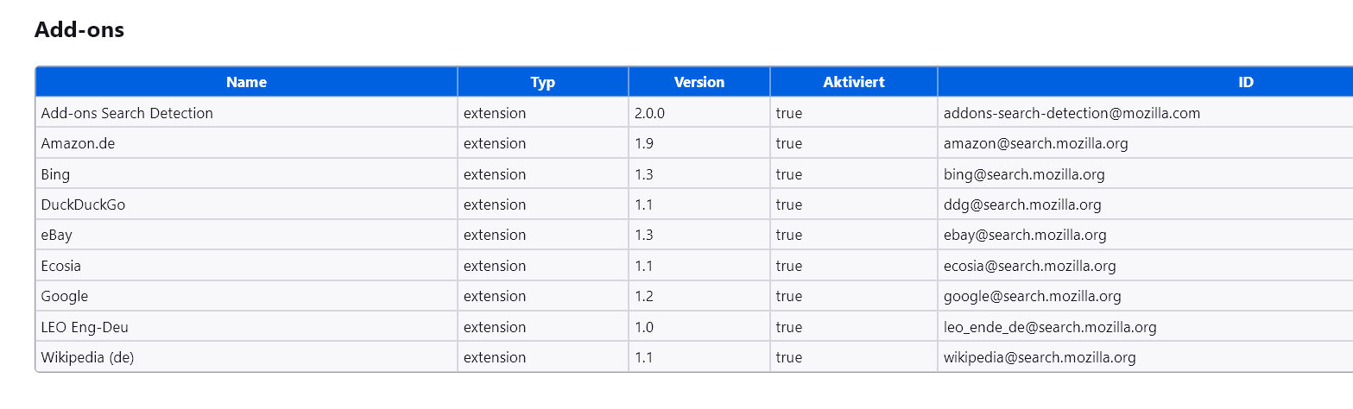Click the LEO Eng-Deu add-on name
Viewport: 1353px width, 409px height.
85,327
